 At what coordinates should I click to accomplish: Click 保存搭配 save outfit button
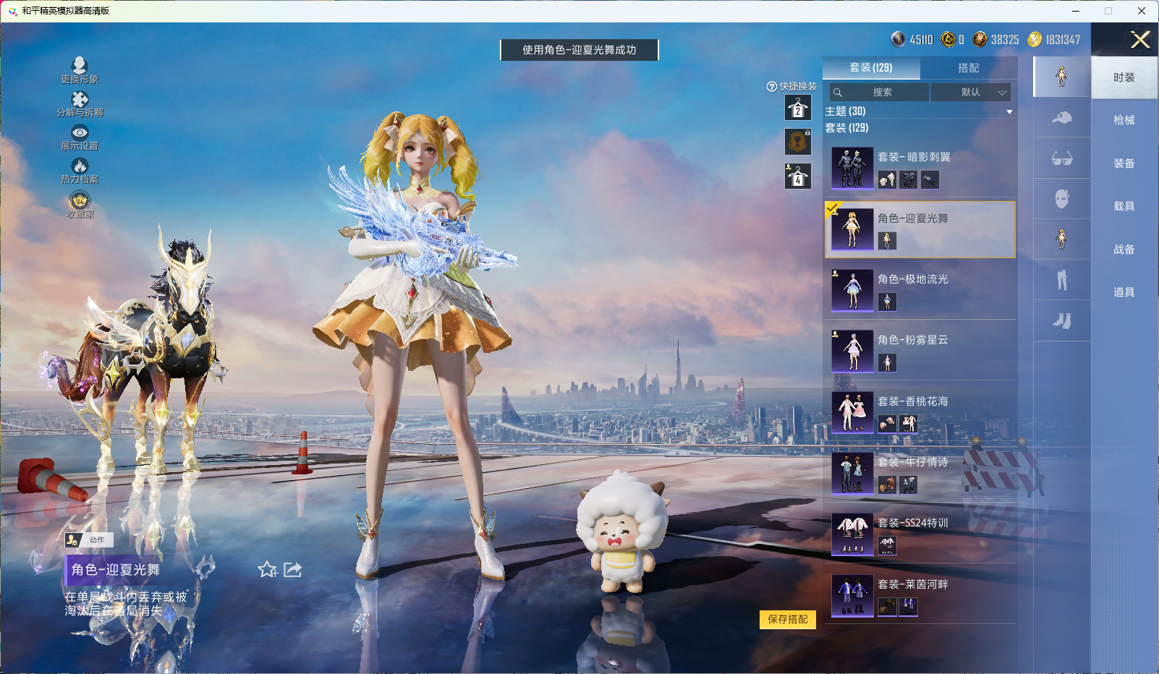coord(788,620)
